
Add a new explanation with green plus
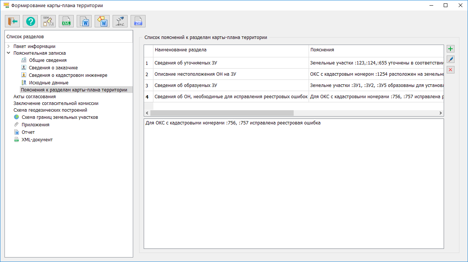[450, 49]
